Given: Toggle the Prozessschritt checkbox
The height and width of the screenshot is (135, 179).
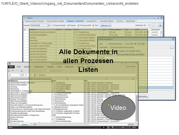Looking at the screenshot, I should (x=78, y=25).
